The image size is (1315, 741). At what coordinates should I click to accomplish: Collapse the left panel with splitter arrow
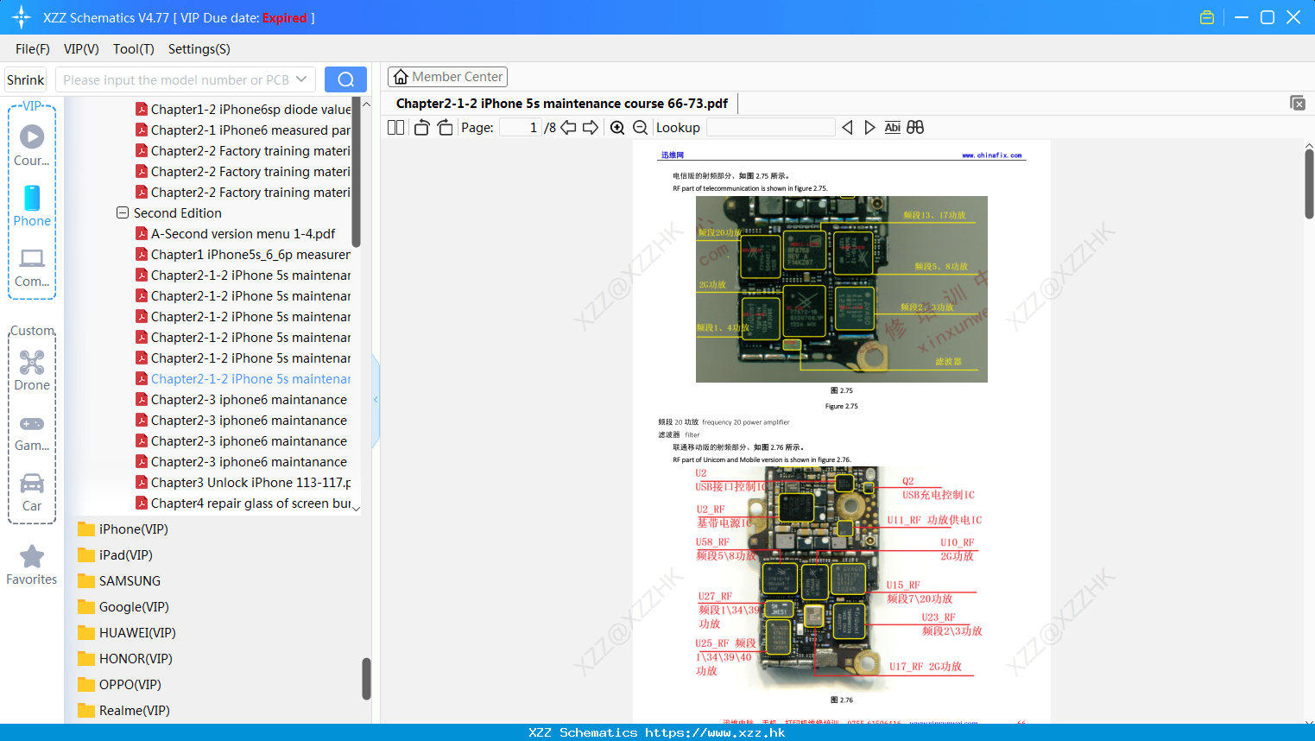[x=376, y=400]
